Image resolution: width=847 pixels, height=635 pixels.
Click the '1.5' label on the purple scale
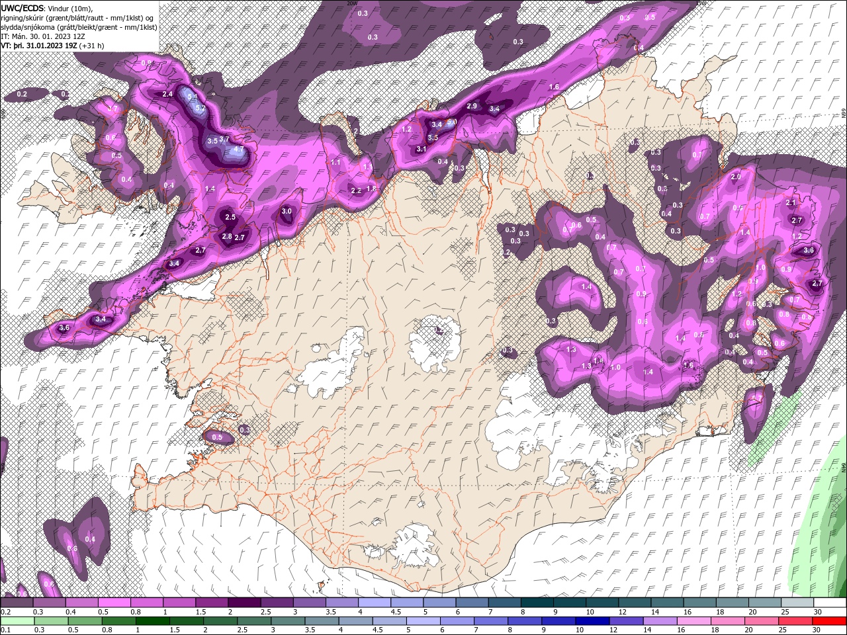[x=200, y=612]
